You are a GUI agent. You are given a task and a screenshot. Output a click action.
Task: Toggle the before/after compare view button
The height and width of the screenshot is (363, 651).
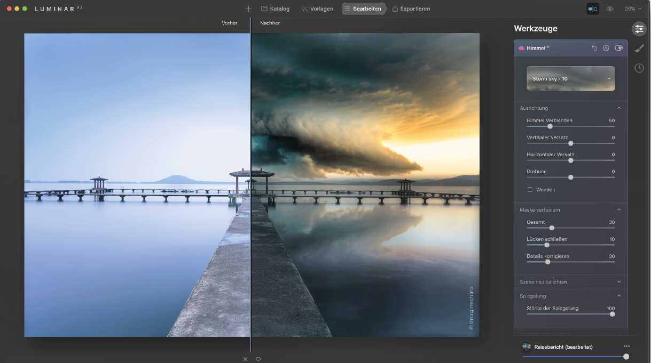[x=592, y=9]
